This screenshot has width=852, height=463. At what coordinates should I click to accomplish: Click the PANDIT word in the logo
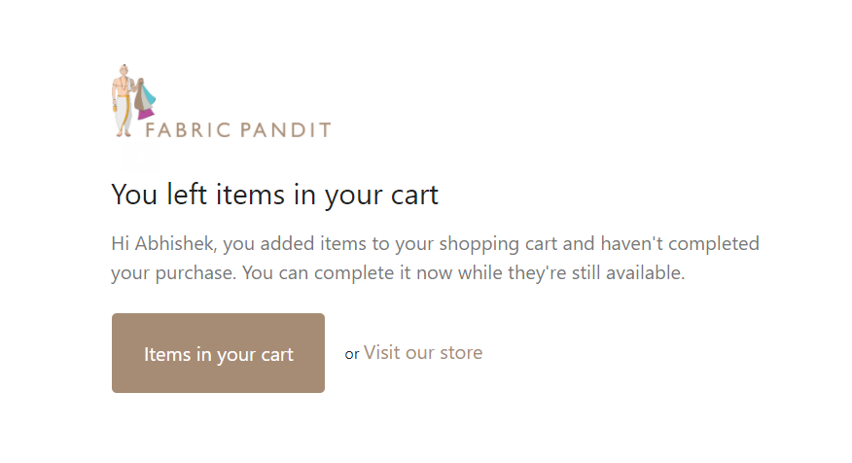285,130
